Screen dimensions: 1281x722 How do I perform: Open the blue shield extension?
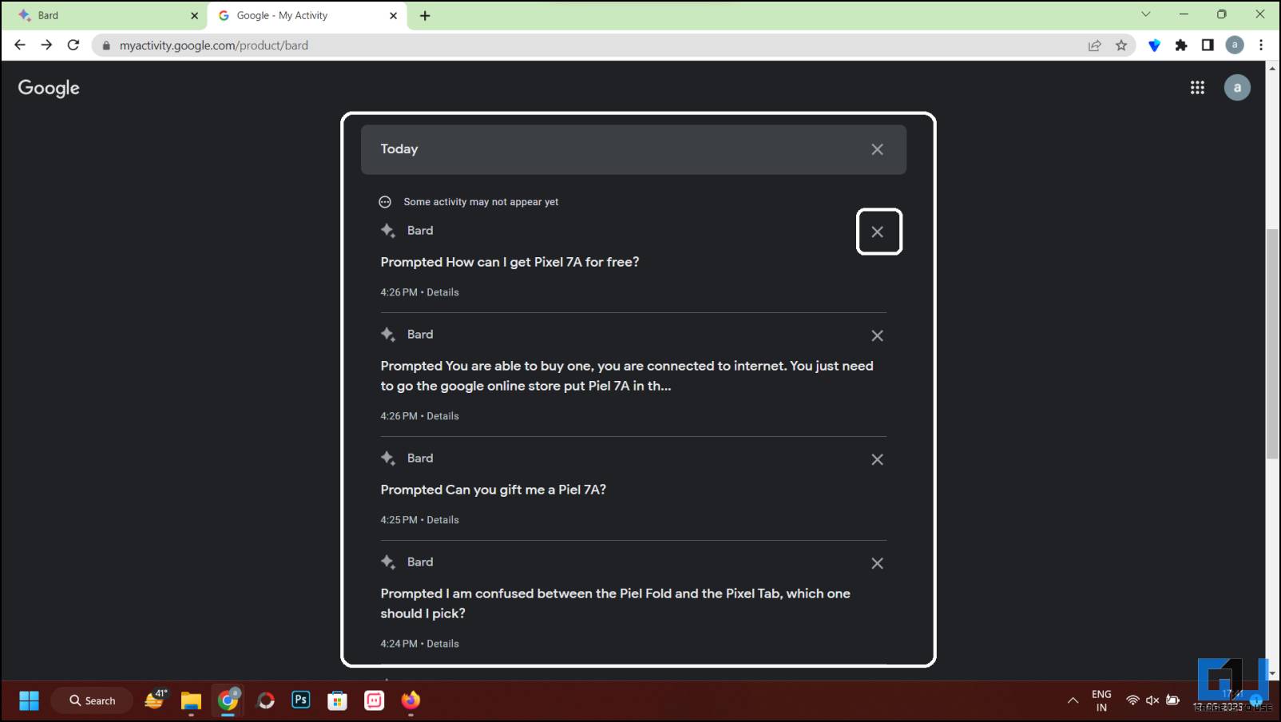click(1154, 46)
